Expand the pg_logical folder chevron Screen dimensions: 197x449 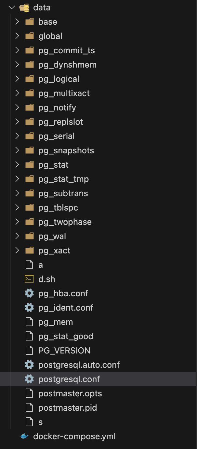point(17,79)
